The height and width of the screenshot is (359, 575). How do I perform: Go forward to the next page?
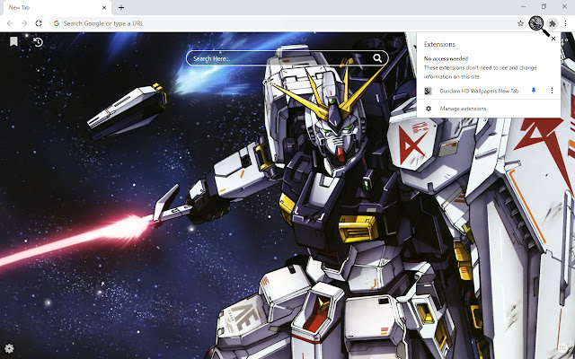tap(24, 23)
